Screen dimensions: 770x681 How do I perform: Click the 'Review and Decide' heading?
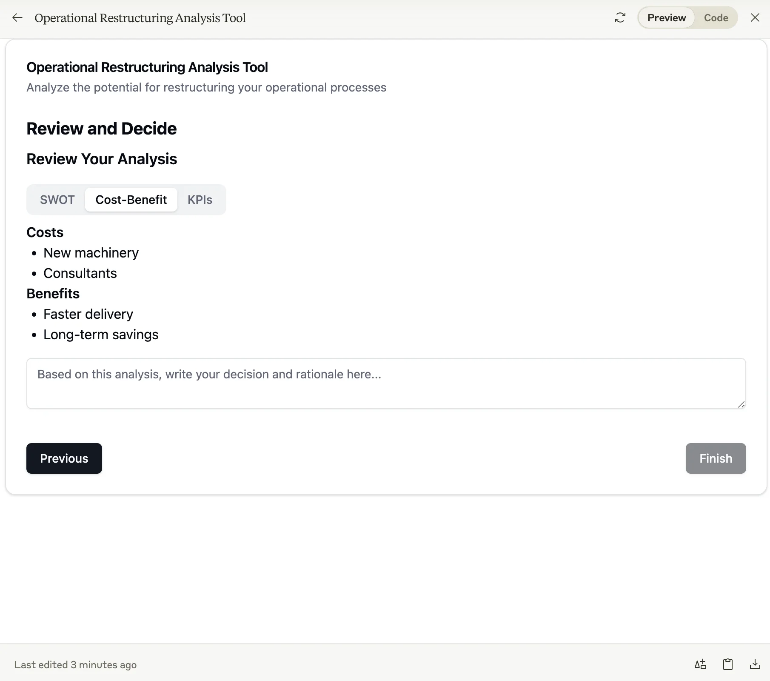(101, 129)
